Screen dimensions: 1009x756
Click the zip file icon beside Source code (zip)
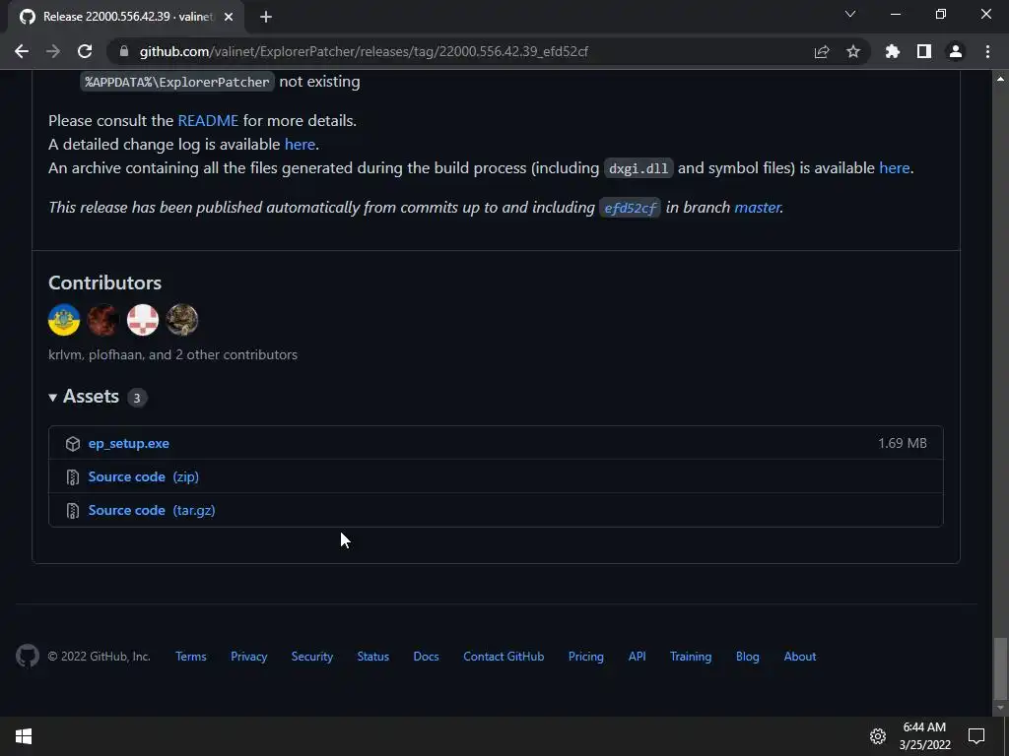(x=73, y=477)
